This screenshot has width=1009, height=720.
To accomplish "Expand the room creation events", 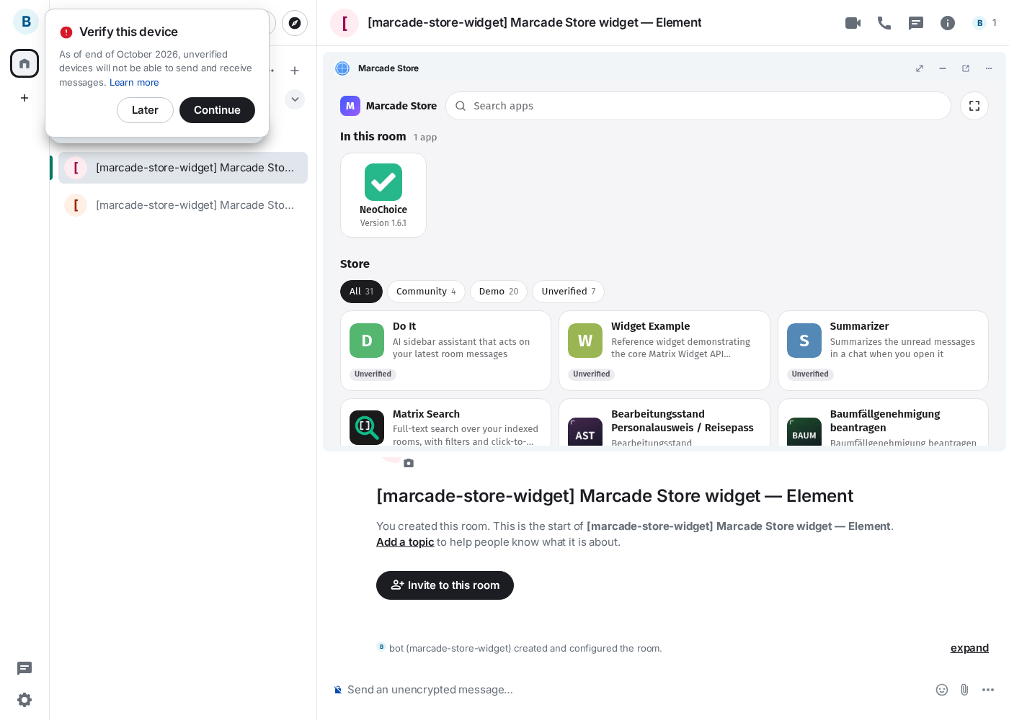I will (969, 648).
